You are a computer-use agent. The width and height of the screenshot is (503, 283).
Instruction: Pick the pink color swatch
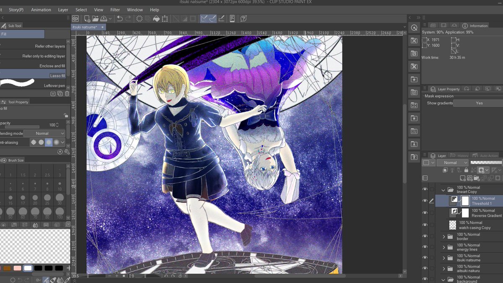17,268
